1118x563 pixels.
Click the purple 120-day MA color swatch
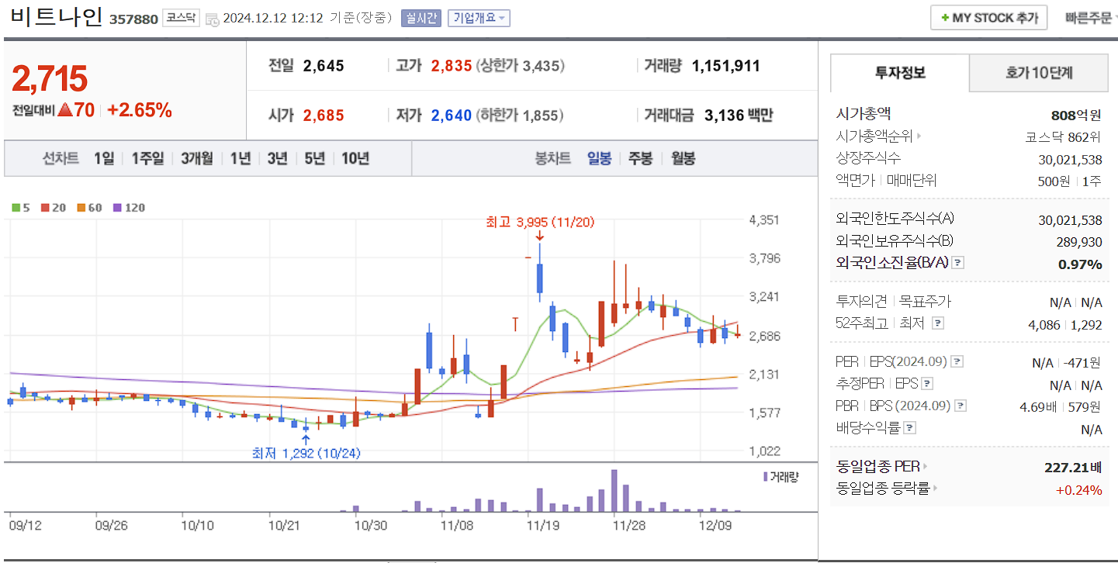pyautogui.click(x=116, y=207)
